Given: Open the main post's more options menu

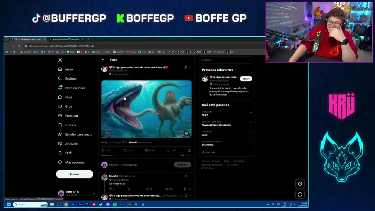Looking at the screenshot, I should point(190,67).
